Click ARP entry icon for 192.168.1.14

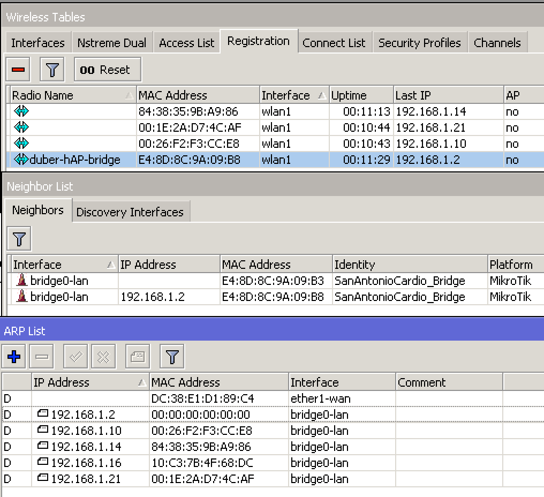(43, 446)
